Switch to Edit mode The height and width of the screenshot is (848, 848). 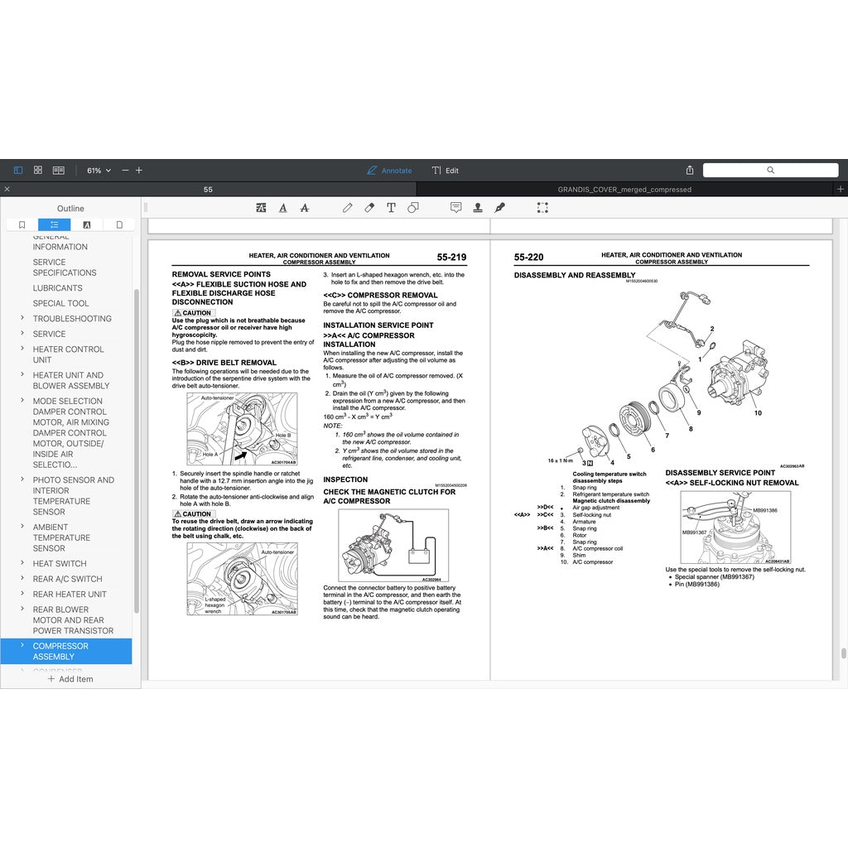coord(445,171)
